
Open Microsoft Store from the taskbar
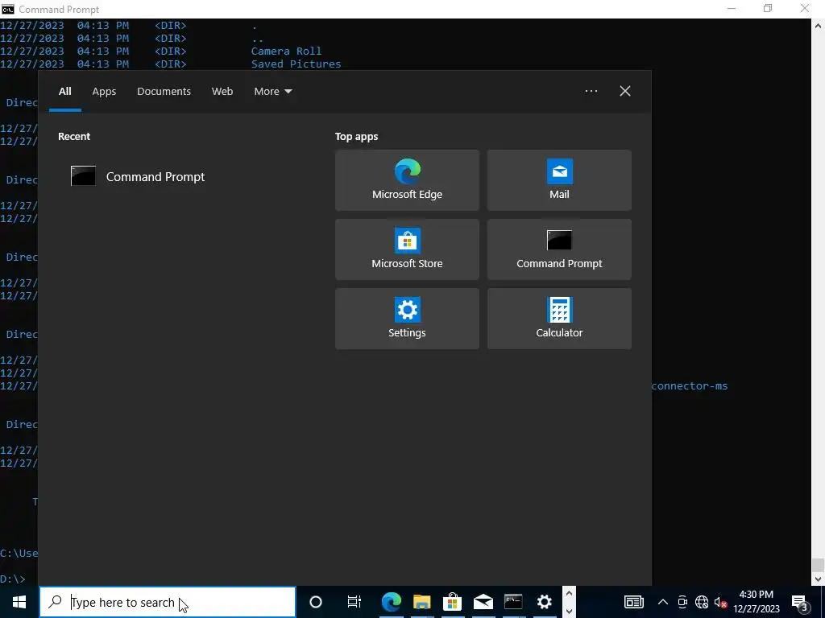pyautogui.click(x=452, y=602)
